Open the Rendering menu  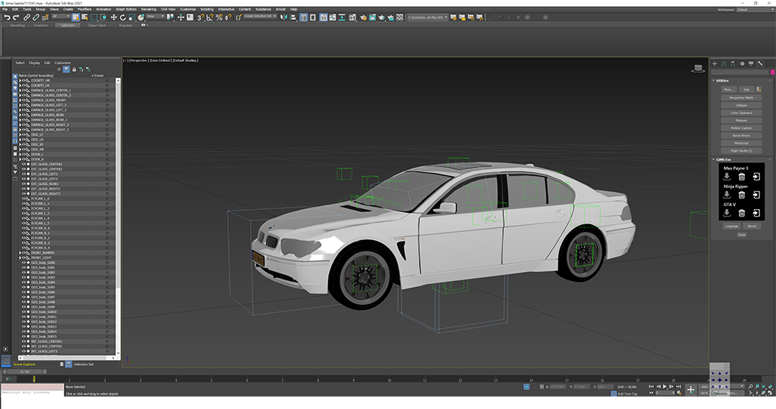coord(149,9)
